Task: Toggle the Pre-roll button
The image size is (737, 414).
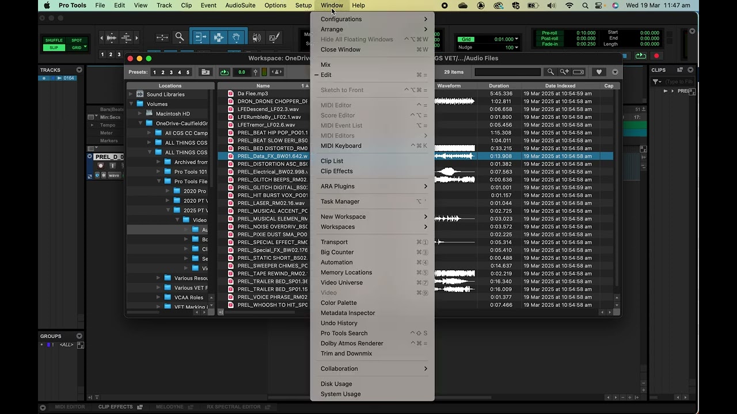Action: (x=549, y=33)
